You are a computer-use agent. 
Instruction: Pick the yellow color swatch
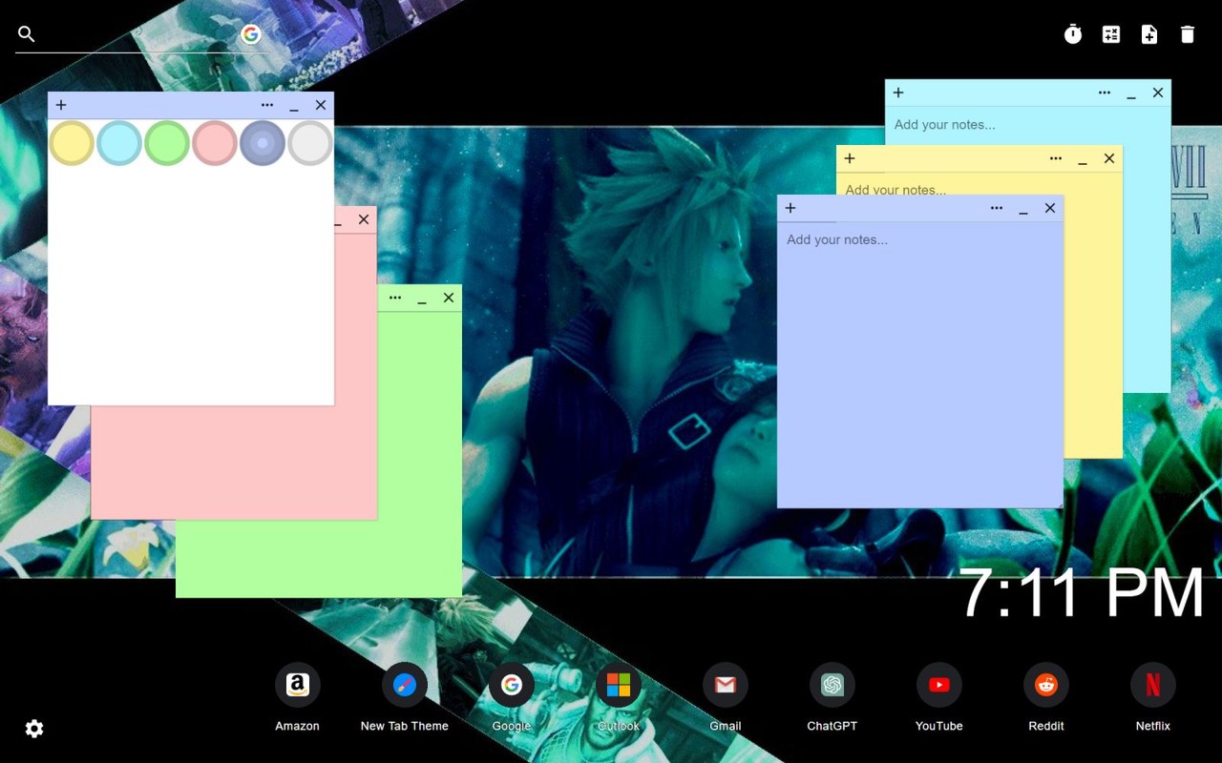(x=72, y=143)
